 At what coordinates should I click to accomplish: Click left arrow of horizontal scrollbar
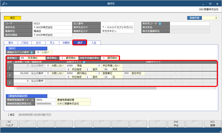click(15, 88)
